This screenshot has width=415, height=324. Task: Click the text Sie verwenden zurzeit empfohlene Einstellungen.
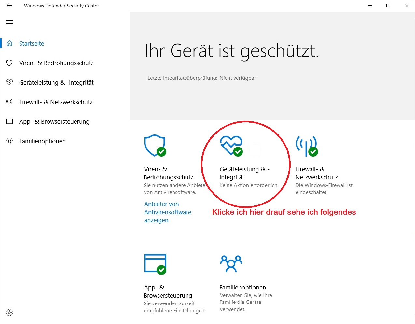(x=175, y=307)
